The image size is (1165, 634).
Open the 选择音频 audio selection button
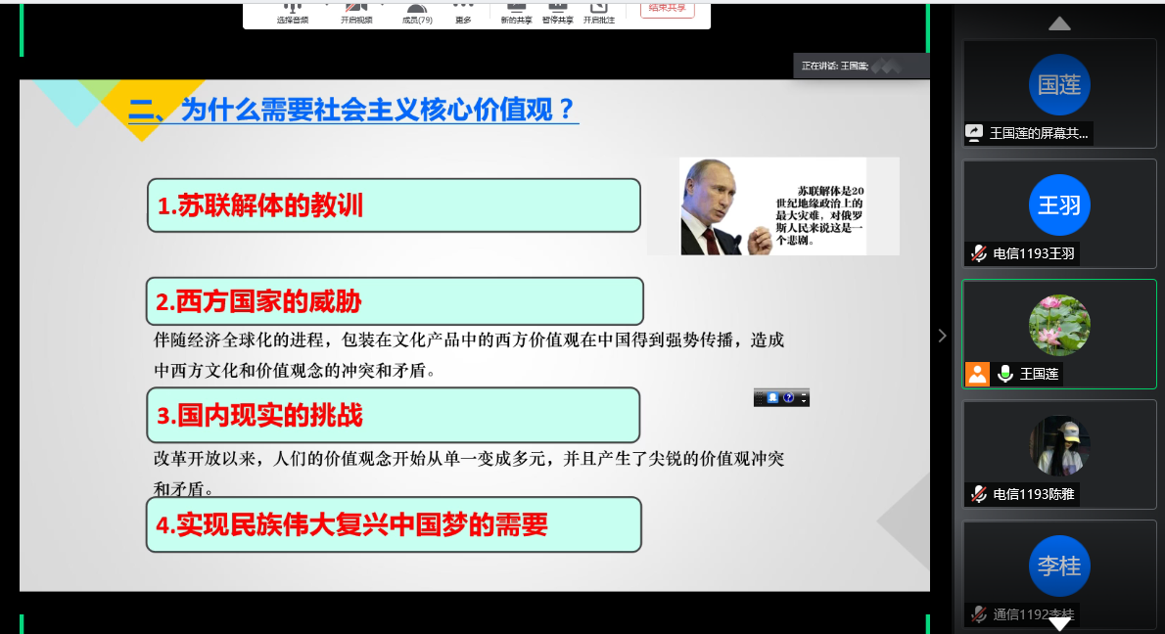tap(292, 14)
